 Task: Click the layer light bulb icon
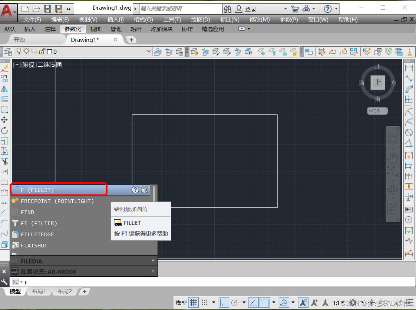[19, 51]
